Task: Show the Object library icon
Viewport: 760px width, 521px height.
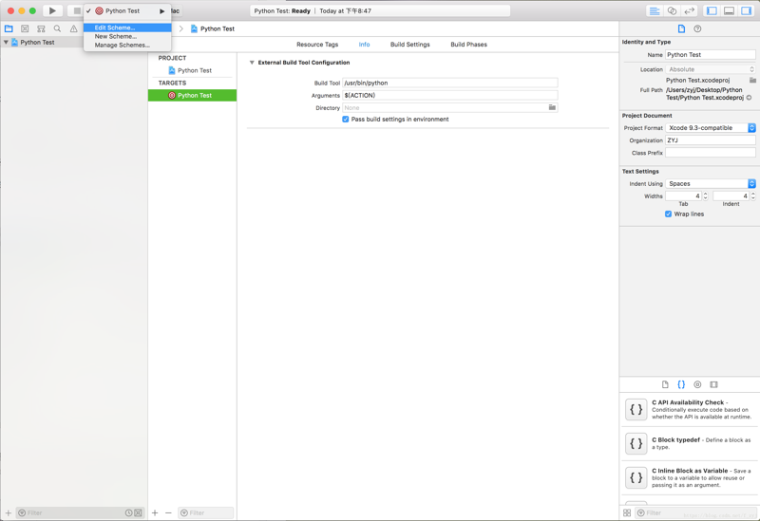Action: (697, 384)
